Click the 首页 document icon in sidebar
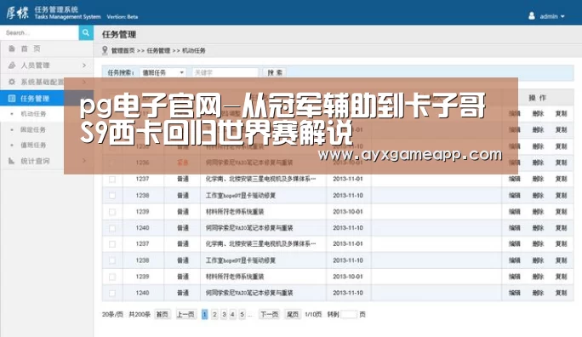Screen dimensions: 582x337 click(x=12, y=49)
